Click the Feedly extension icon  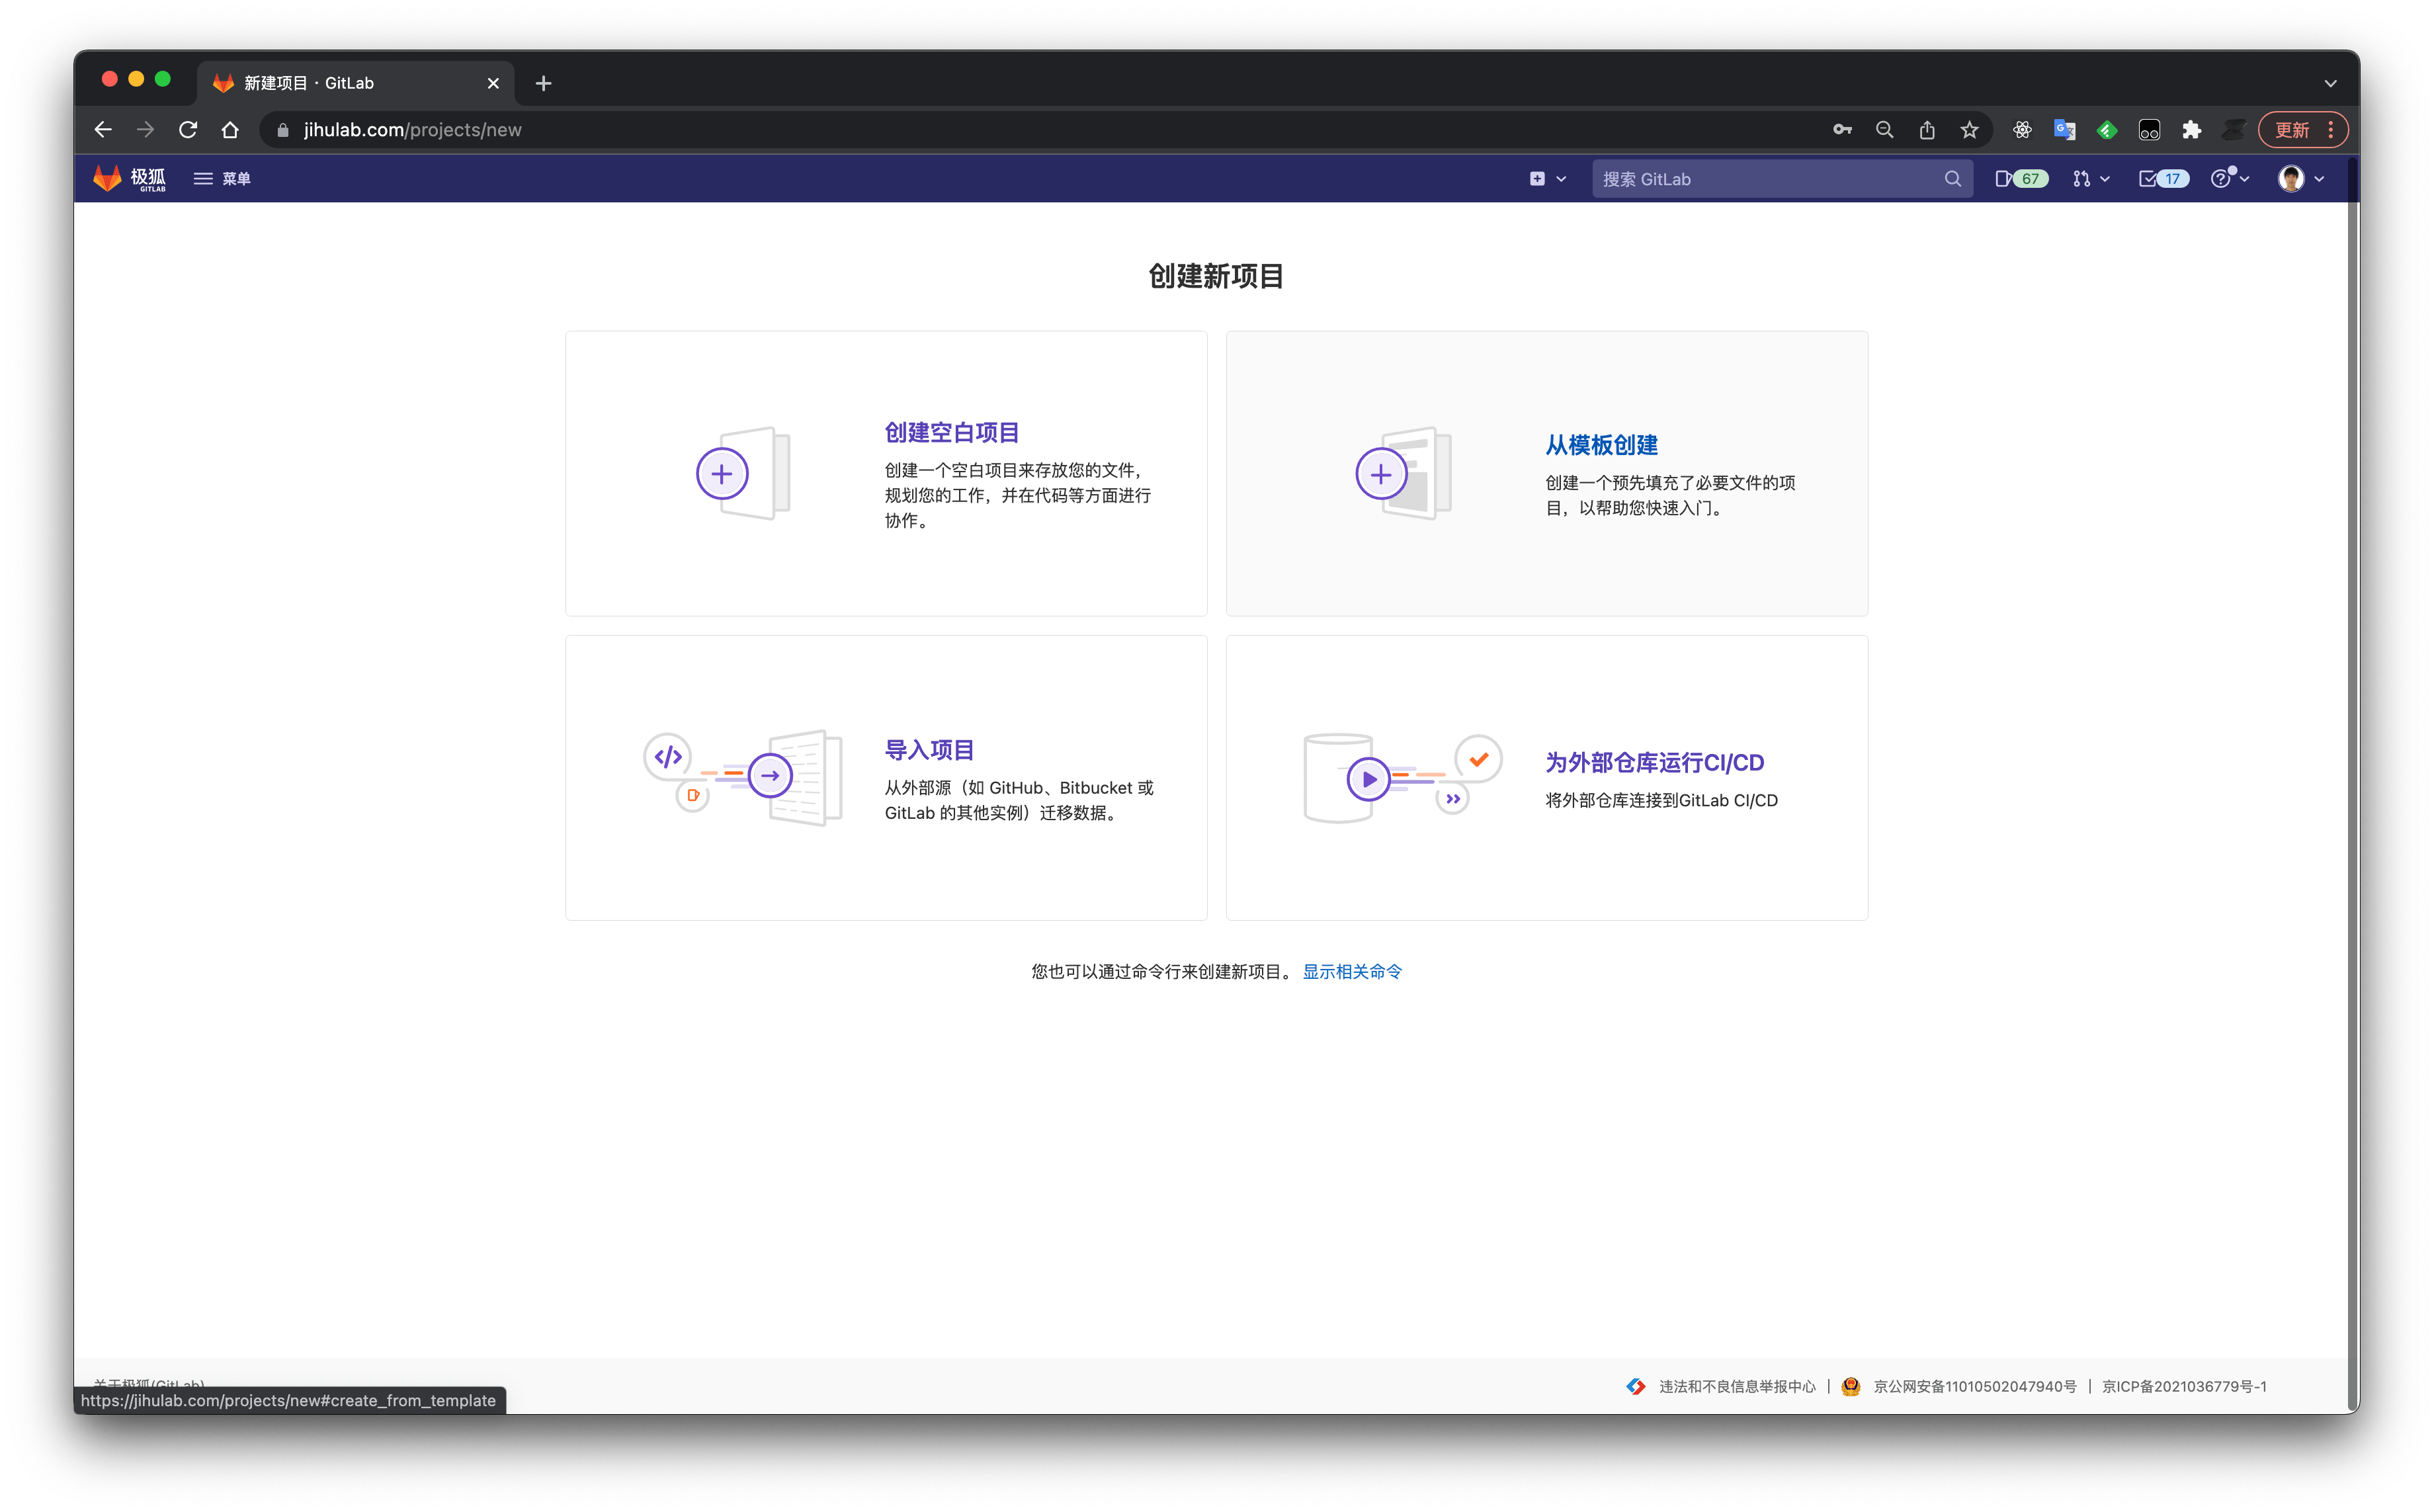(2107, 129)
